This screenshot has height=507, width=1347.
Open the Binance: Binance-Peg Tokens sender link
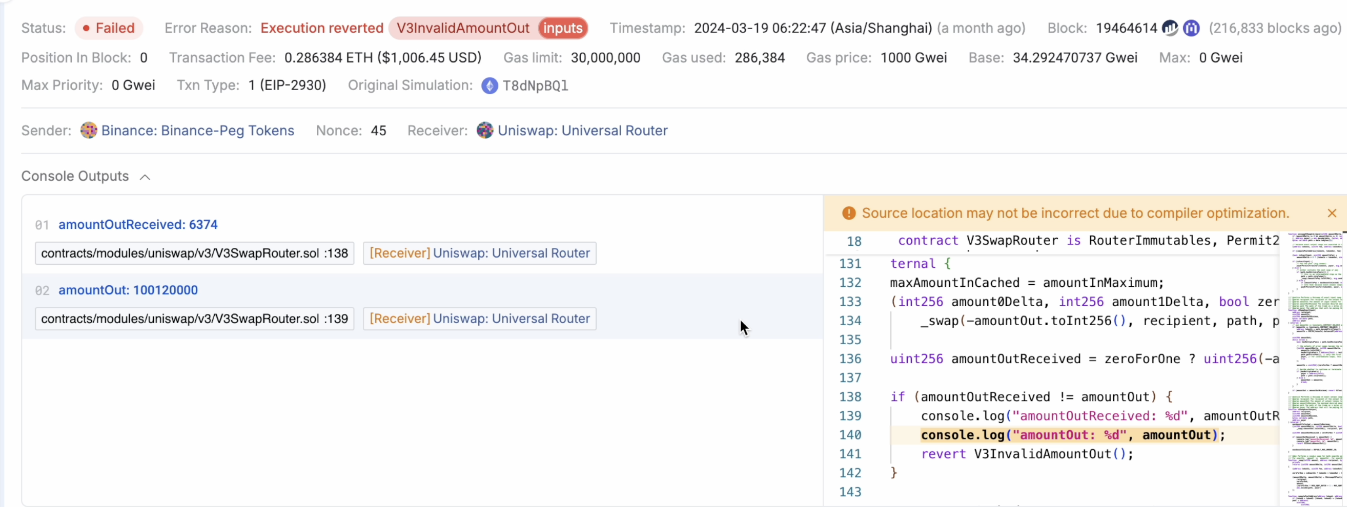tap(197, 130)
